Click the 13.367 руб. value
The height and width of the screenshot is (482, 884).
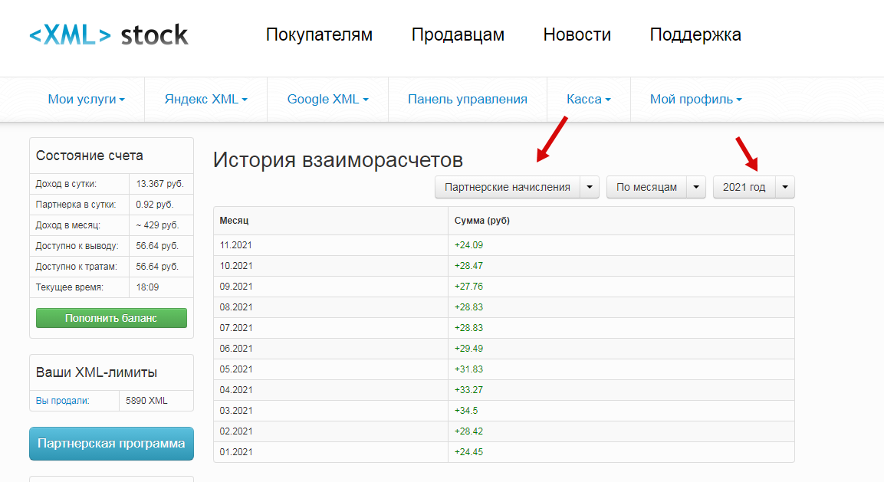coord(159,184)
